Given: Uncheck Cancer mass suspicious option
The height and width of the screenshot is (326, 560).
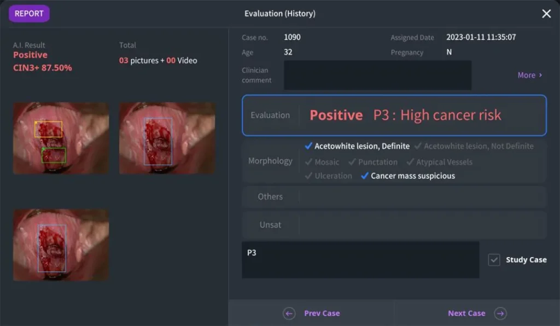Looking at the screenshot, I should pos(365,176).
